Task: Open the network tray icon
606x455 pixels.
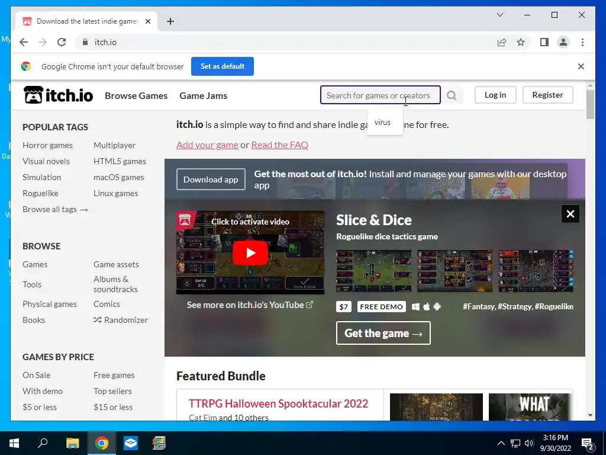Action: tap(515, 443)
